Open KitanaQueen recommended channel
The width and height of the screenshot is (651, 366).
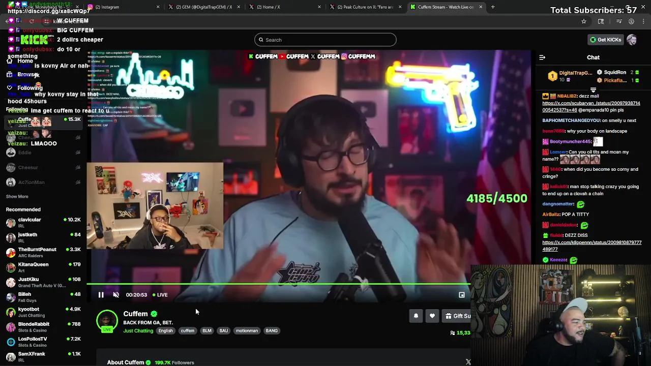(43, 267)
